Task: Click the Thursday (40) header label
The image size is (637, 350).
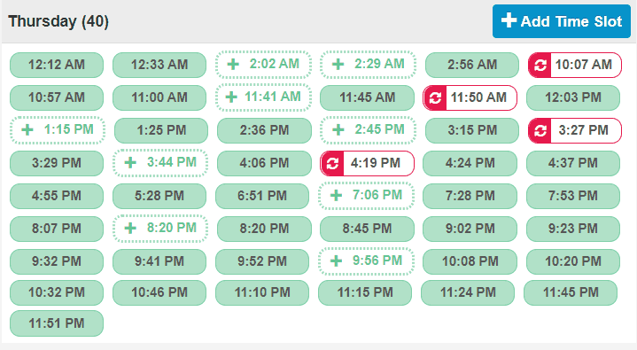Action: click(x=58, y=21)
